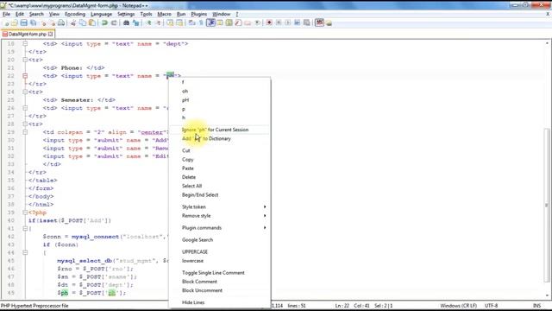Expand the Style token submenu

220,206
